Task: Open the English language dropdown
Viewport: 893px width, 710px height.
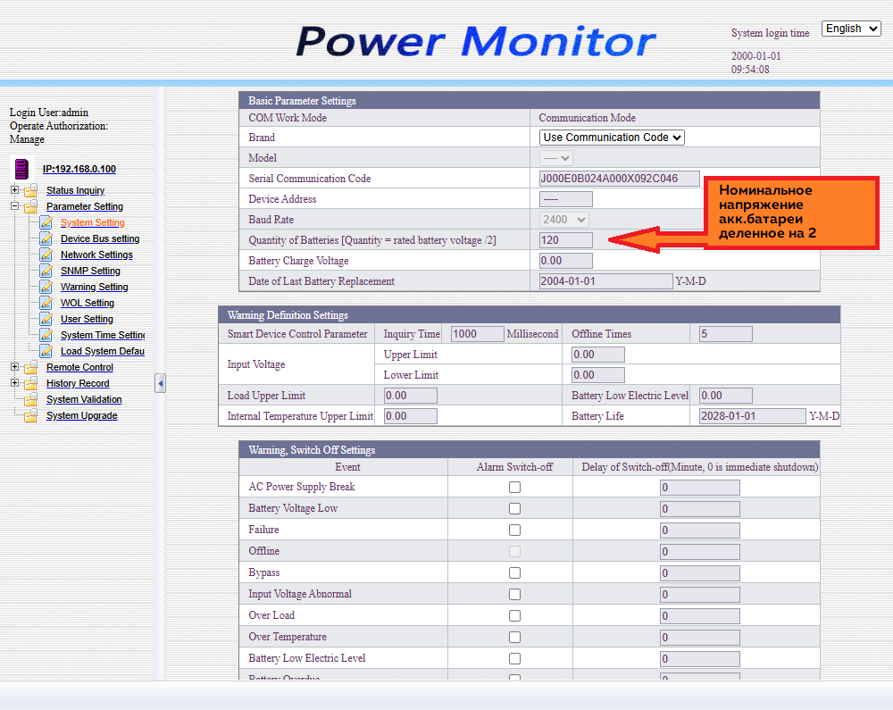Action: click(853, 29)
